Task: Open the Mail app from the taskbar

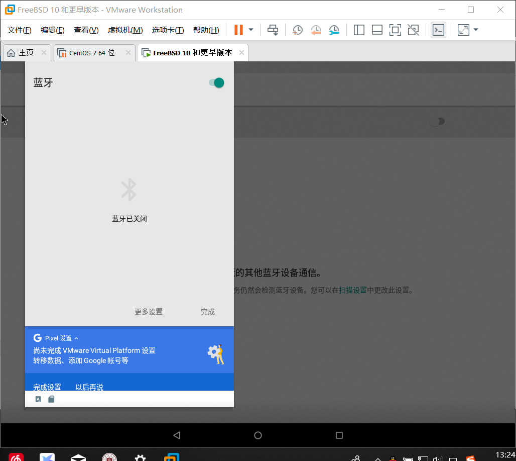Action: (78, 457)
